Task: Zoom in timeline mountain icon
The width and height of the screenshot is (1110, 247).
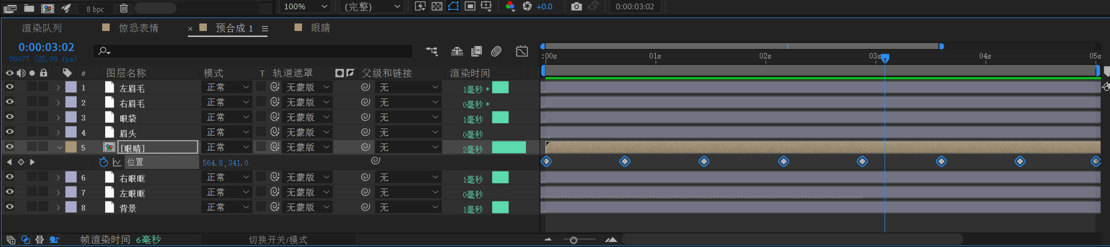Action: coord(611,240)
